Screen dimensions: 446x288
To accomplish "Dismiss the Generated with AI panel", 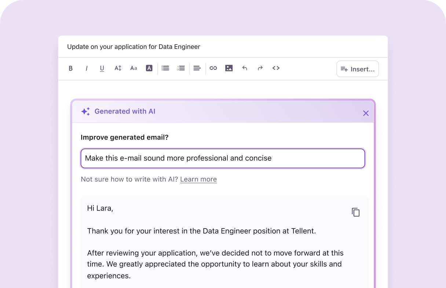I will (x=366, y=113).
